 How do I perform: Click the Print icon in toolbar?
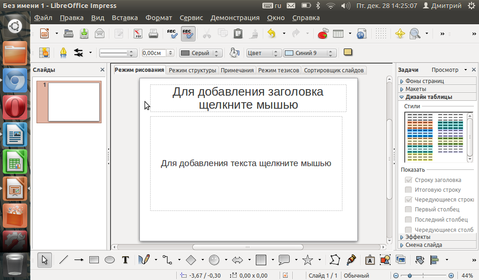153,34
